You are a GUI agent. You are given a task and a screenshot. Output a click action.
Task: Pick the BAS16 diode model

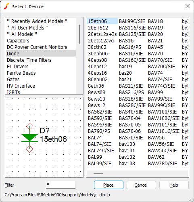[126, 41]
